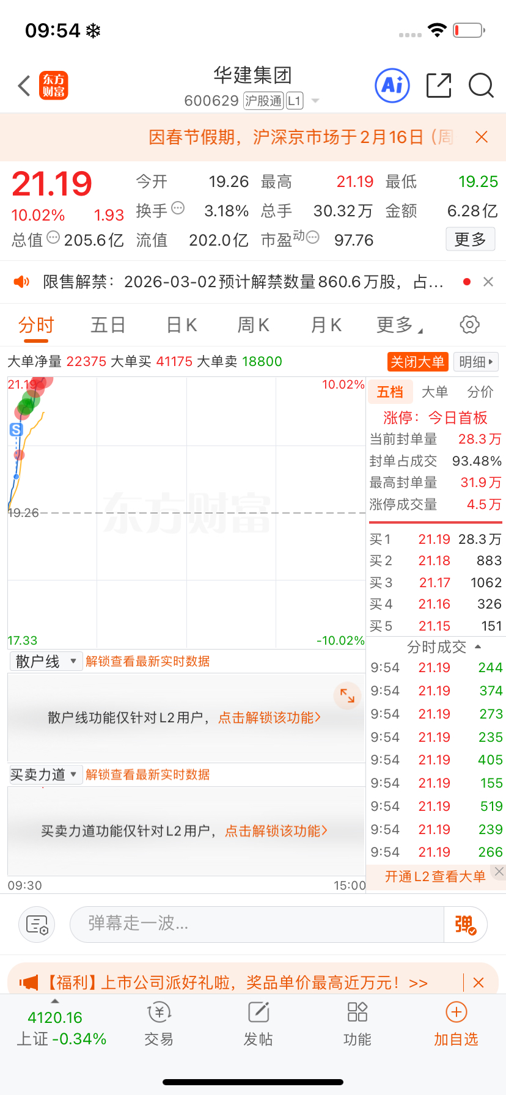
Task: Open the 福利 promotion banner
Action: pyautogui.click(x=235, y=983)
